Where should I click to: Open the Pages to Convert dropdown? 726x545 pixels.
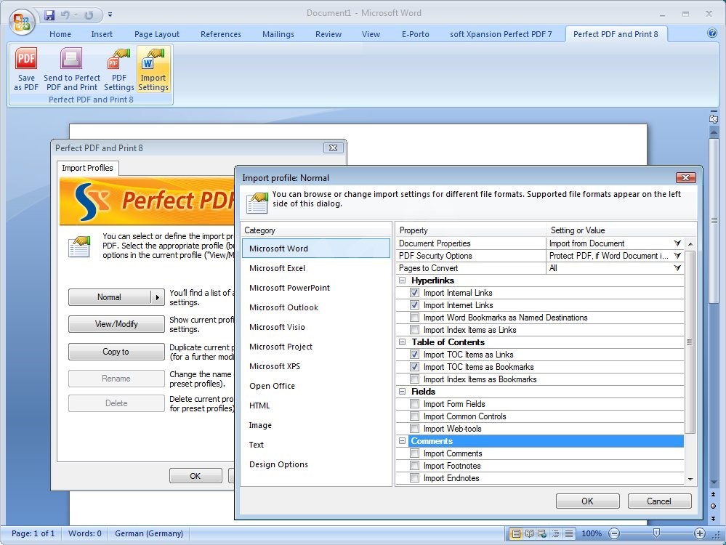[x=677, y=267]
